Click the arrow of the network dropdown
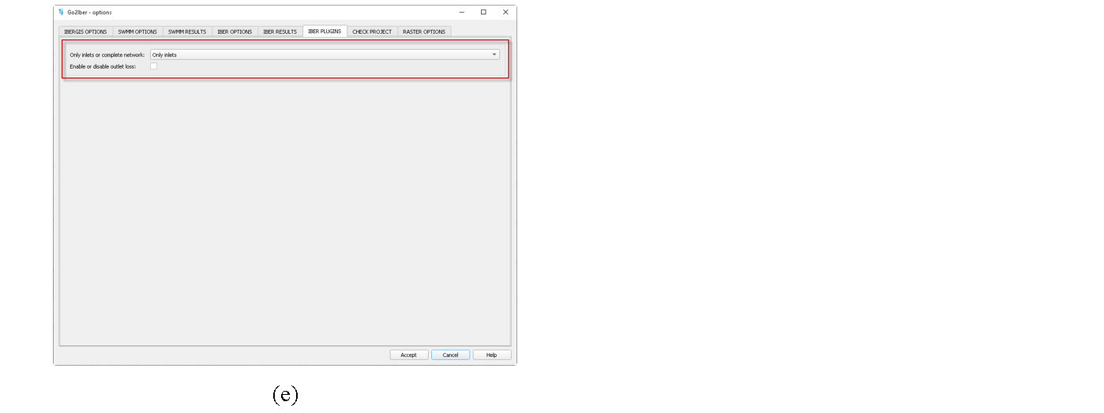The width and height of the screenshot is (1104, 413). [494, 54]
